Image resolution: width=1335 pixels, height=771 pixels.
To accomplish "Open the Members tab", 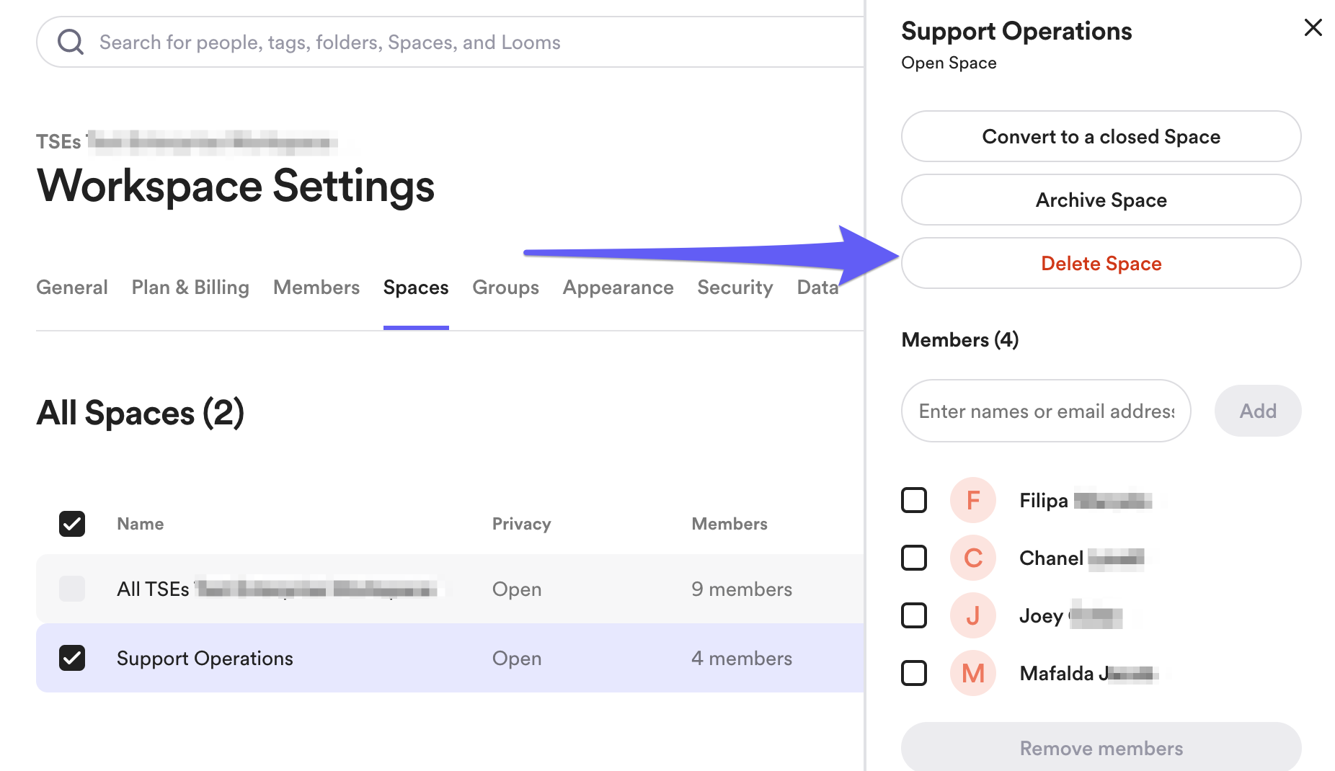I will (x=316, y=288).
